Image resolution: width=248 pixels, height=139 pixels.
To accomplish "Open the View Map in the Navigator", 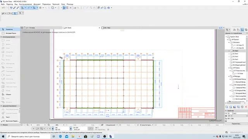I will click(238, 30).
